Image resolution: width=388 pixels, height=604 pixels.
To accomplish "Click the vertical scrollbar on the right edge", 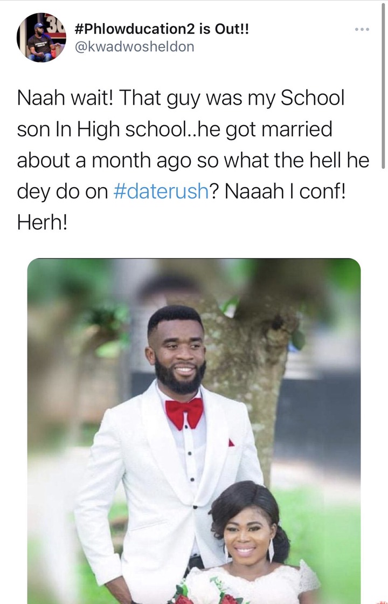I will tap(383, 85).
